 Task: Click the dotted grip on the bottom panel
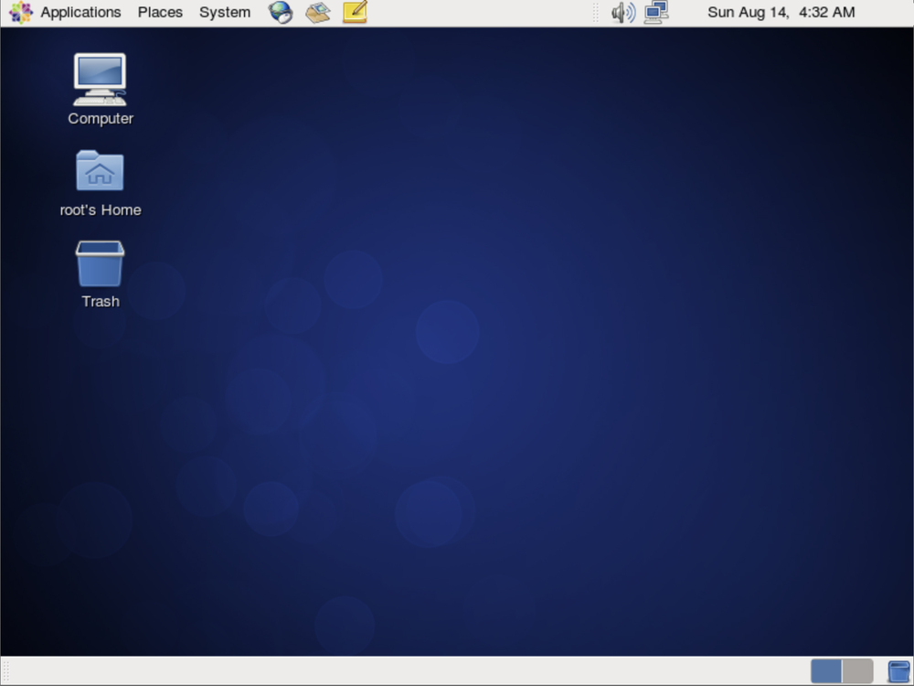8,671
